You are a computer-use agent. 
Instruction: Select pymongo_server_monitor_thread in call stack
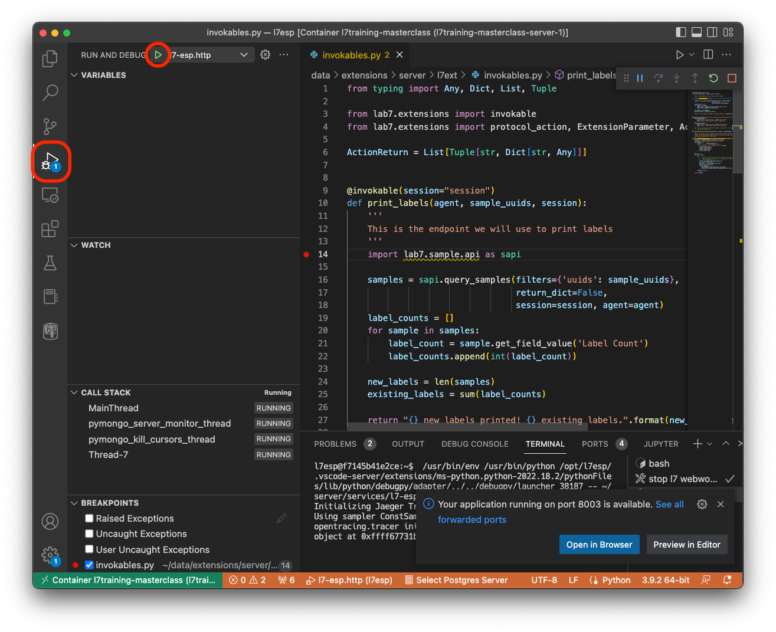(x=159, y=423)
